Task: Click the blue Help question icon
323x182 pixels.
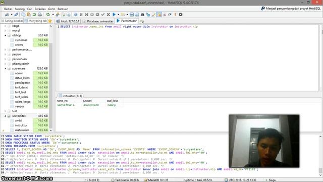Action: (76, 15)
